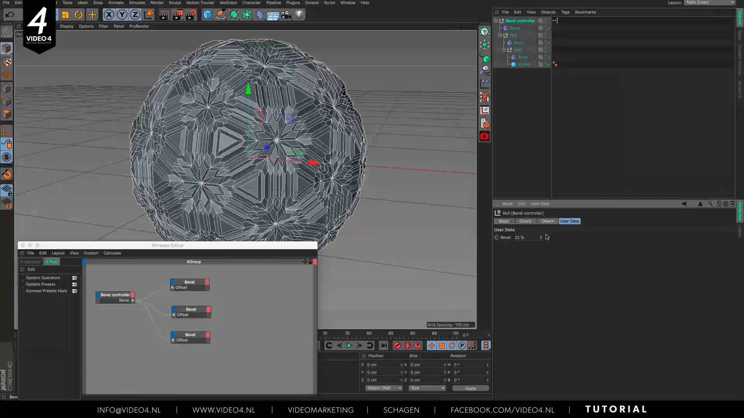Image resolution: width=744 pixels, height=418 pixels.
Task: Open the X-Pool tab in XPresso Editor
Action: pos(52,262)
